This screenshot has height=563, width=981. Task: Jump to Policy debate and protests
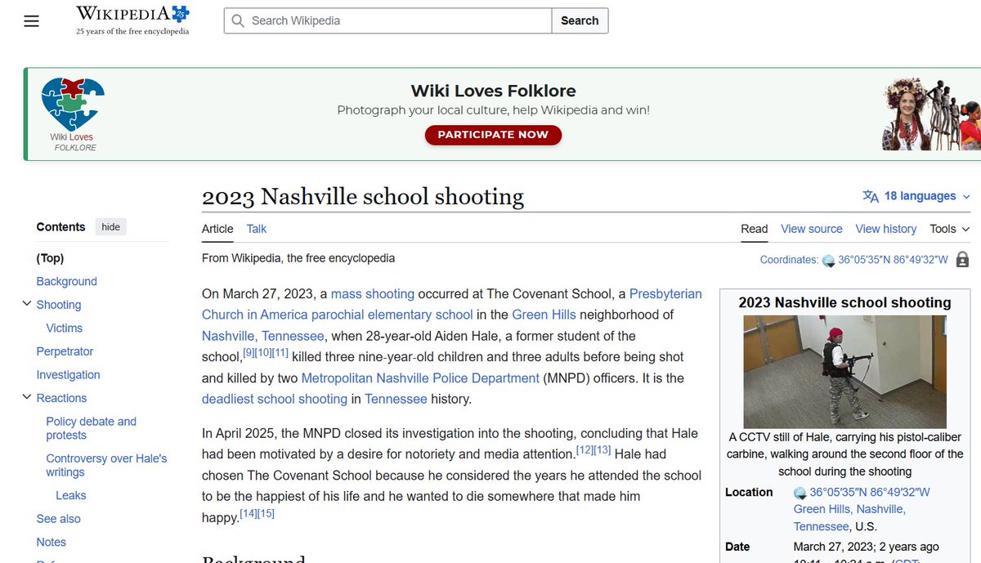91,429
